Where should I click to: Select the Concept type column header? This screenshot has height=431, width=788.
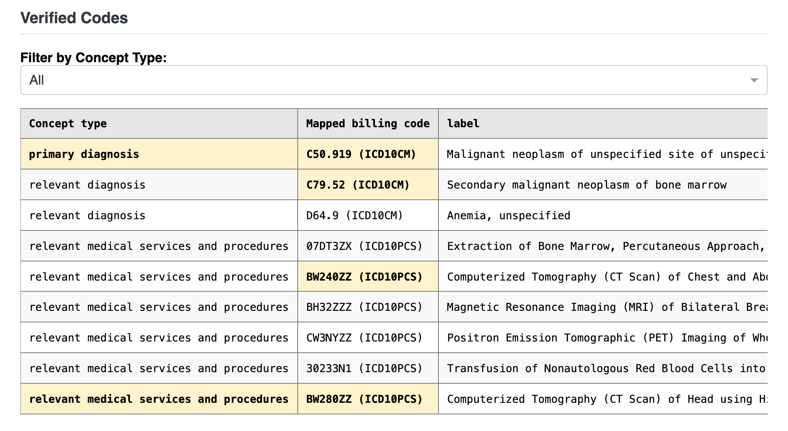[x=68, y=123]
